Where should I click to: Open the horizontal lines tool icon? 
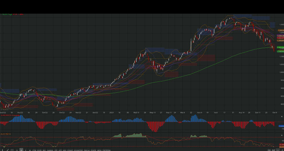tap(12, 150)
